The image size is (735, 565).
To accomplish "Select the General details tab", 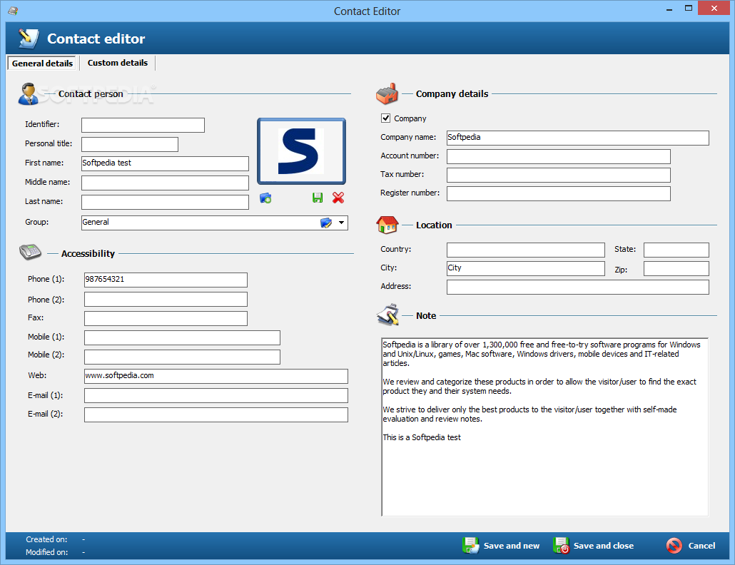I will (x=42, y=63).
